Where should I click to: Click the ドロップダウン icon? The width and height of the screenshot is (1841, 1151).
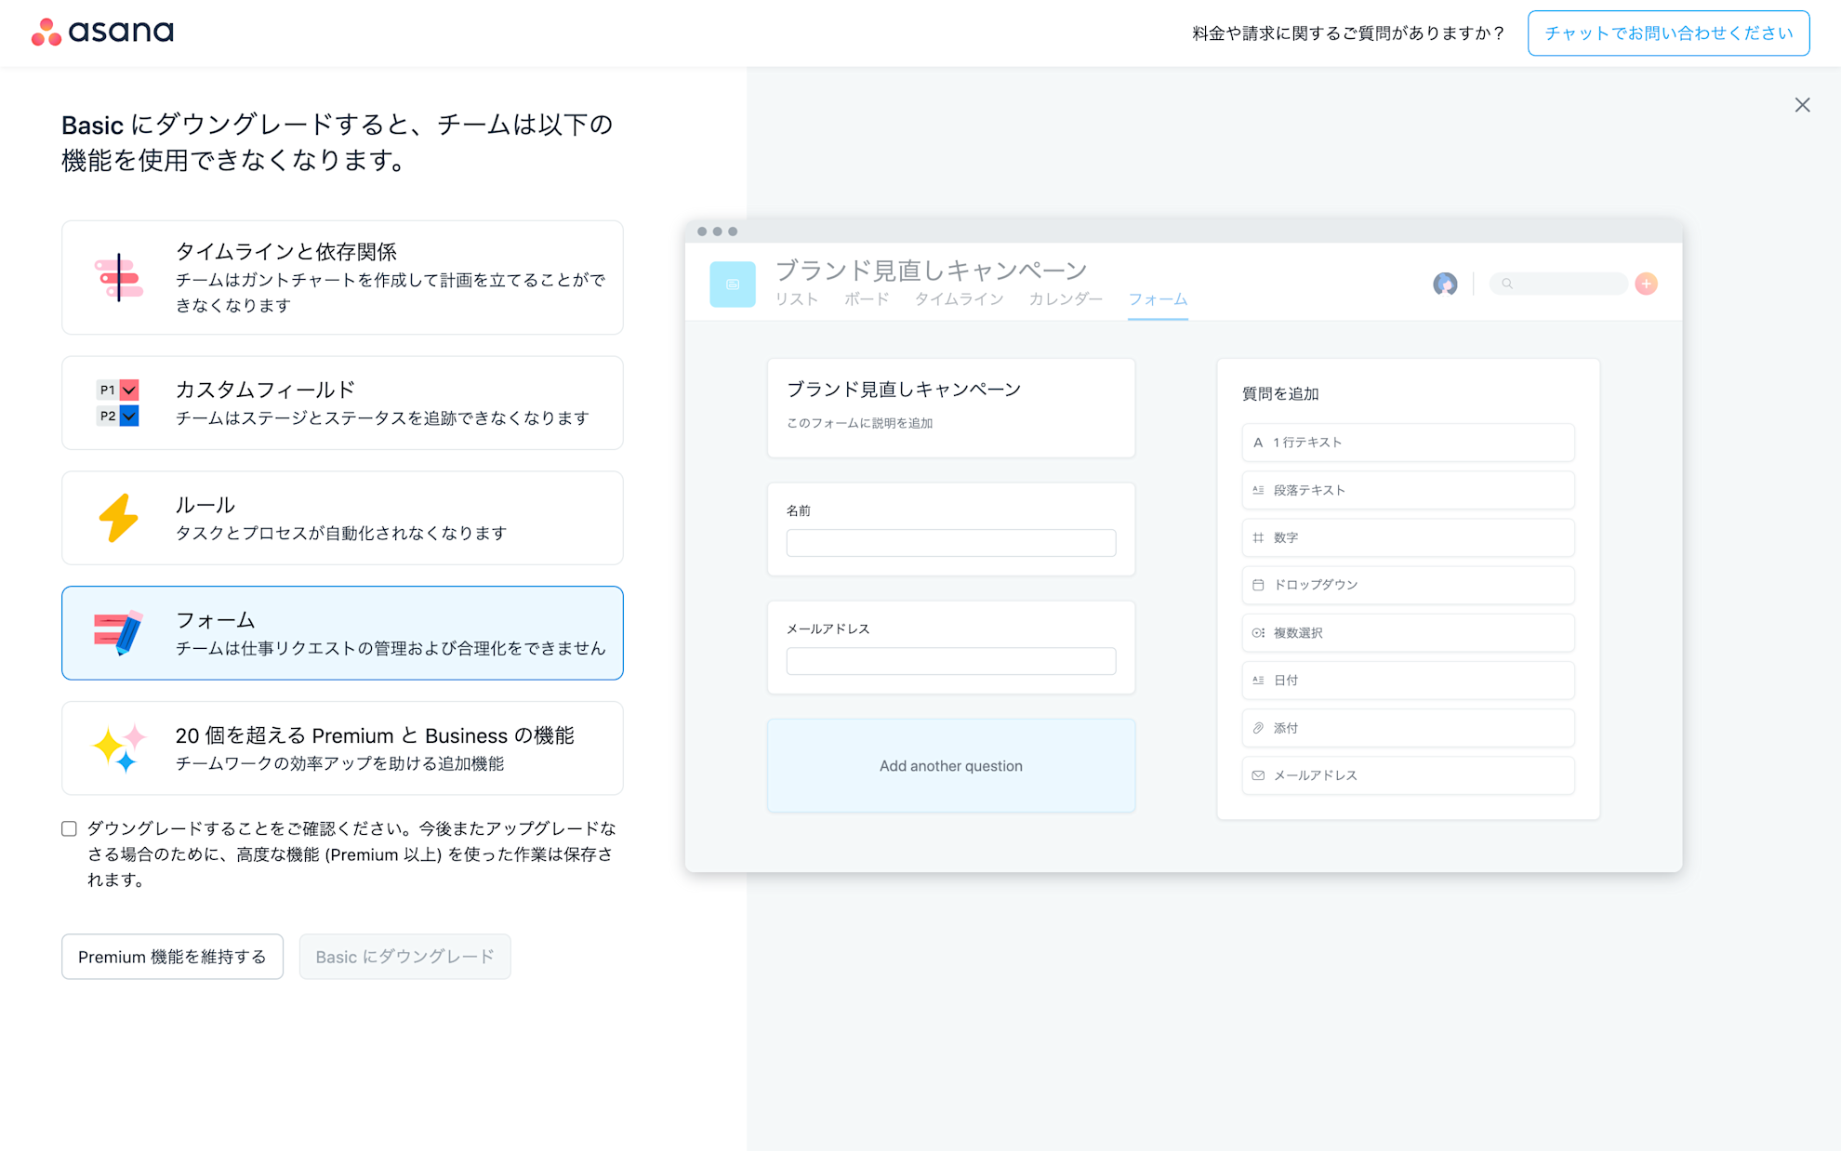click(1258, 585)
